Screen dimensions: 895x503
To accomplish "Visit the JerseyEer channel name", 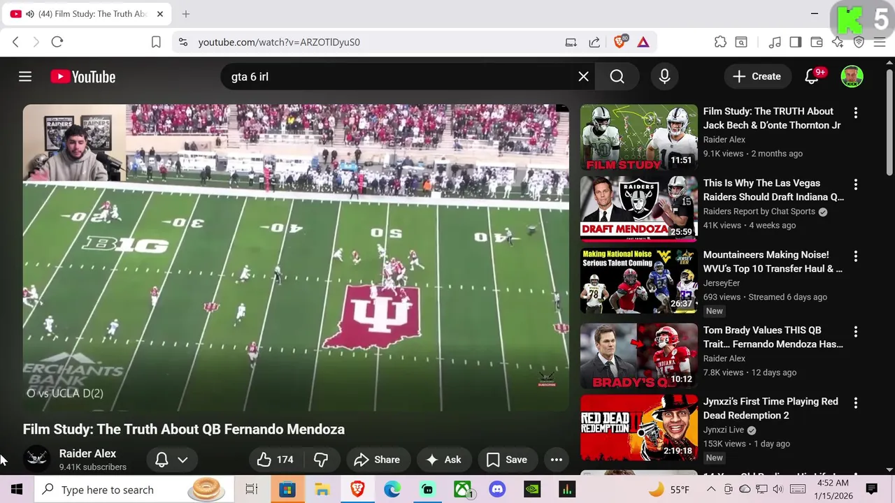I will (722, 283).
